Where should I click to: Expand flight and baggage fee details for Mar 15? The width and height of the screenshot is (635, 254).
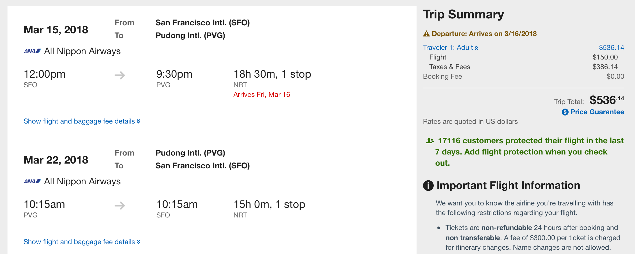(x=82, y=121)
